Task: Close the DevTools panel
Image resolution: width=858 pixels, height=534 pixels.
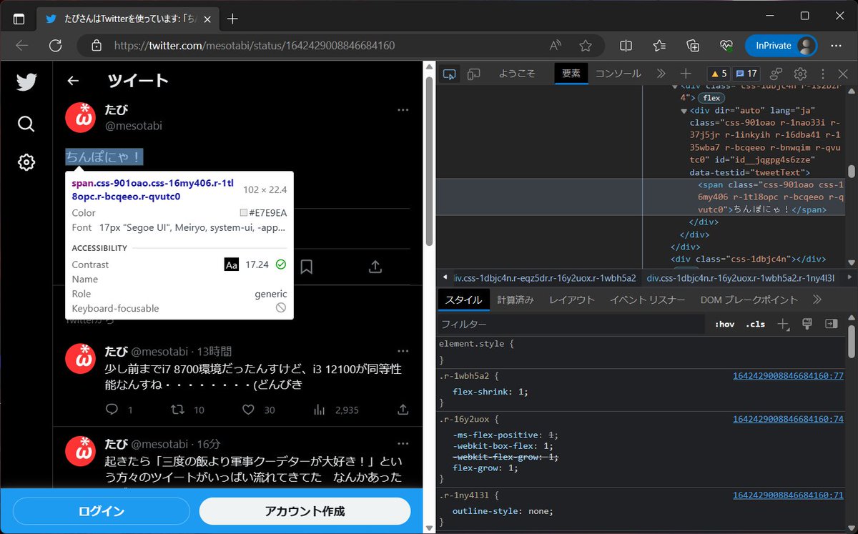Action: click(844, 74)
